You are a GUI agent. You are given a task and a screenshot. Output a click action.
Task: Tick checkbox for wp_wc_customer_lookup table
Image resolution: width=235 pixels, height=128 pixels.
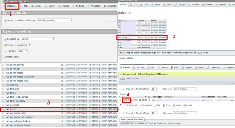(x=3, y=125)
